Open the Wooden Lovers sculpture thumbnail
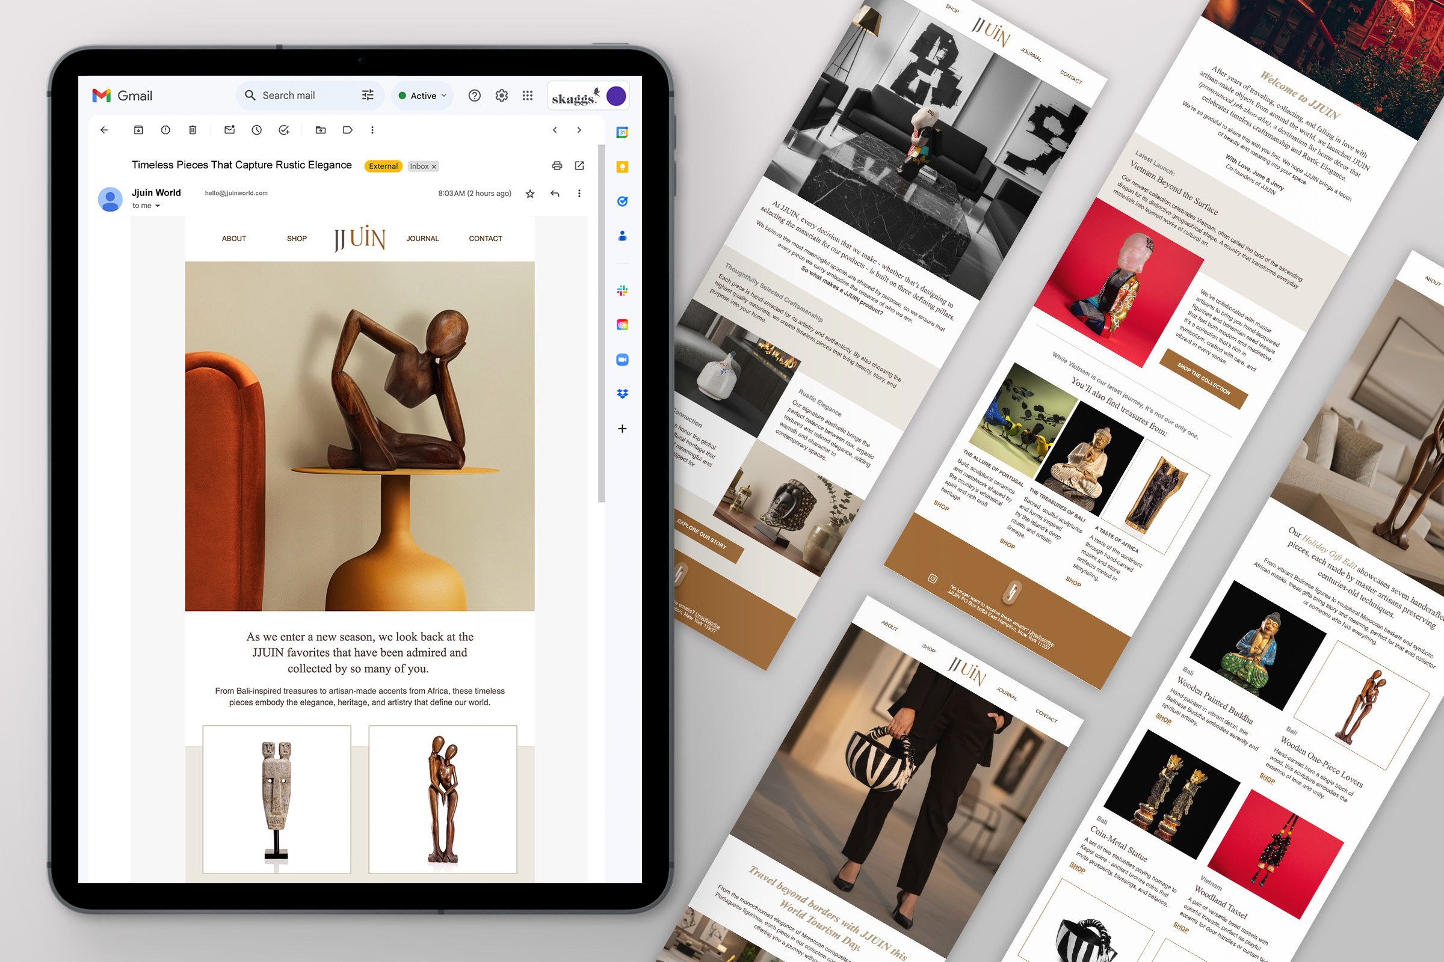 tap(443, 800)
